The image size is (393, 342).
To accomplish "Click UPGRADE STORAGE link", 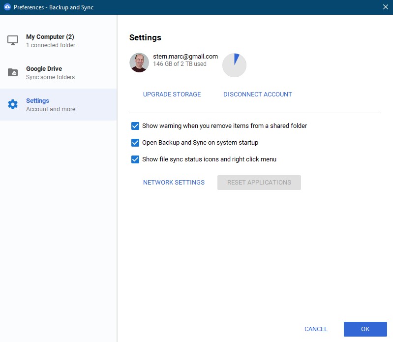I will click(x=172, y=94).
